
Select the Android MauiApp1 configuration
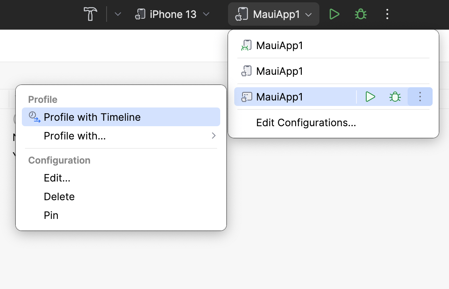pyautogui.click(x=279, y=46)
